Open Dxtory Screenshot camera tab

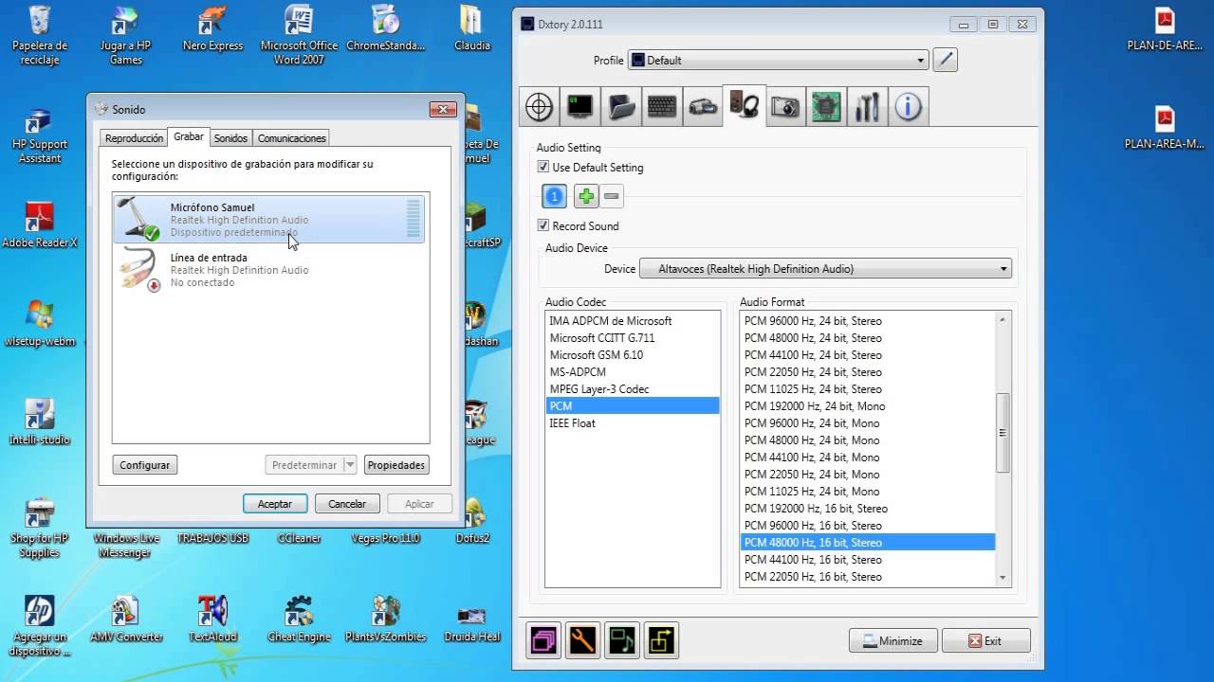tap(785, 107)
